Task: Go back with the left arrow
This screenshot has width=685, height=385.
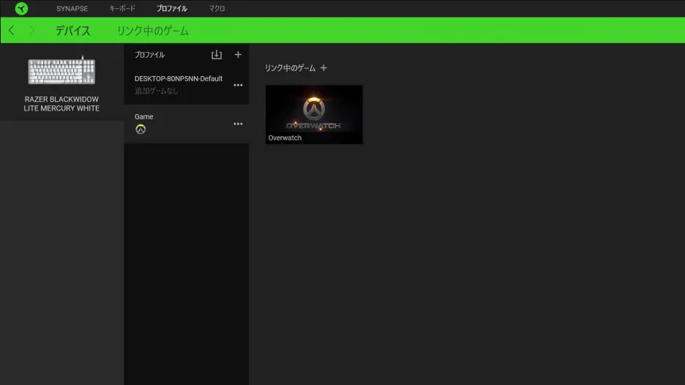Action: [x=12, y=30]
